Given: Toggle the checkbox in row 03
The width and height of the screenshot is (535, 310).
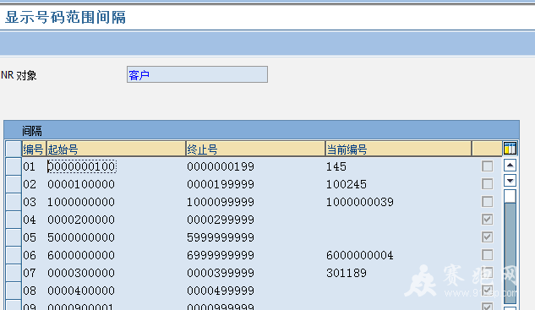Looking at the screenshot, I should (487, 202).
